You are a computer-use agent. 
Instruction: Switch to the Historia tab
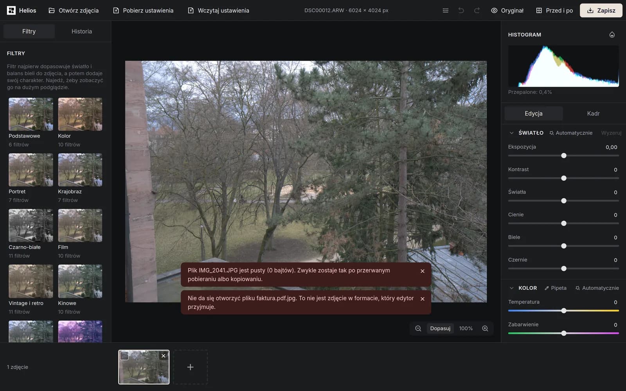[82, 31]
